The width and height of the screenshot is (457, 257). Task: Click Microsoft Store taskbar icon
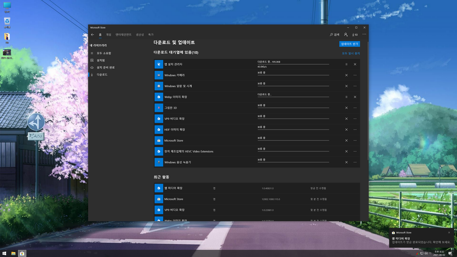coord(22,253)
